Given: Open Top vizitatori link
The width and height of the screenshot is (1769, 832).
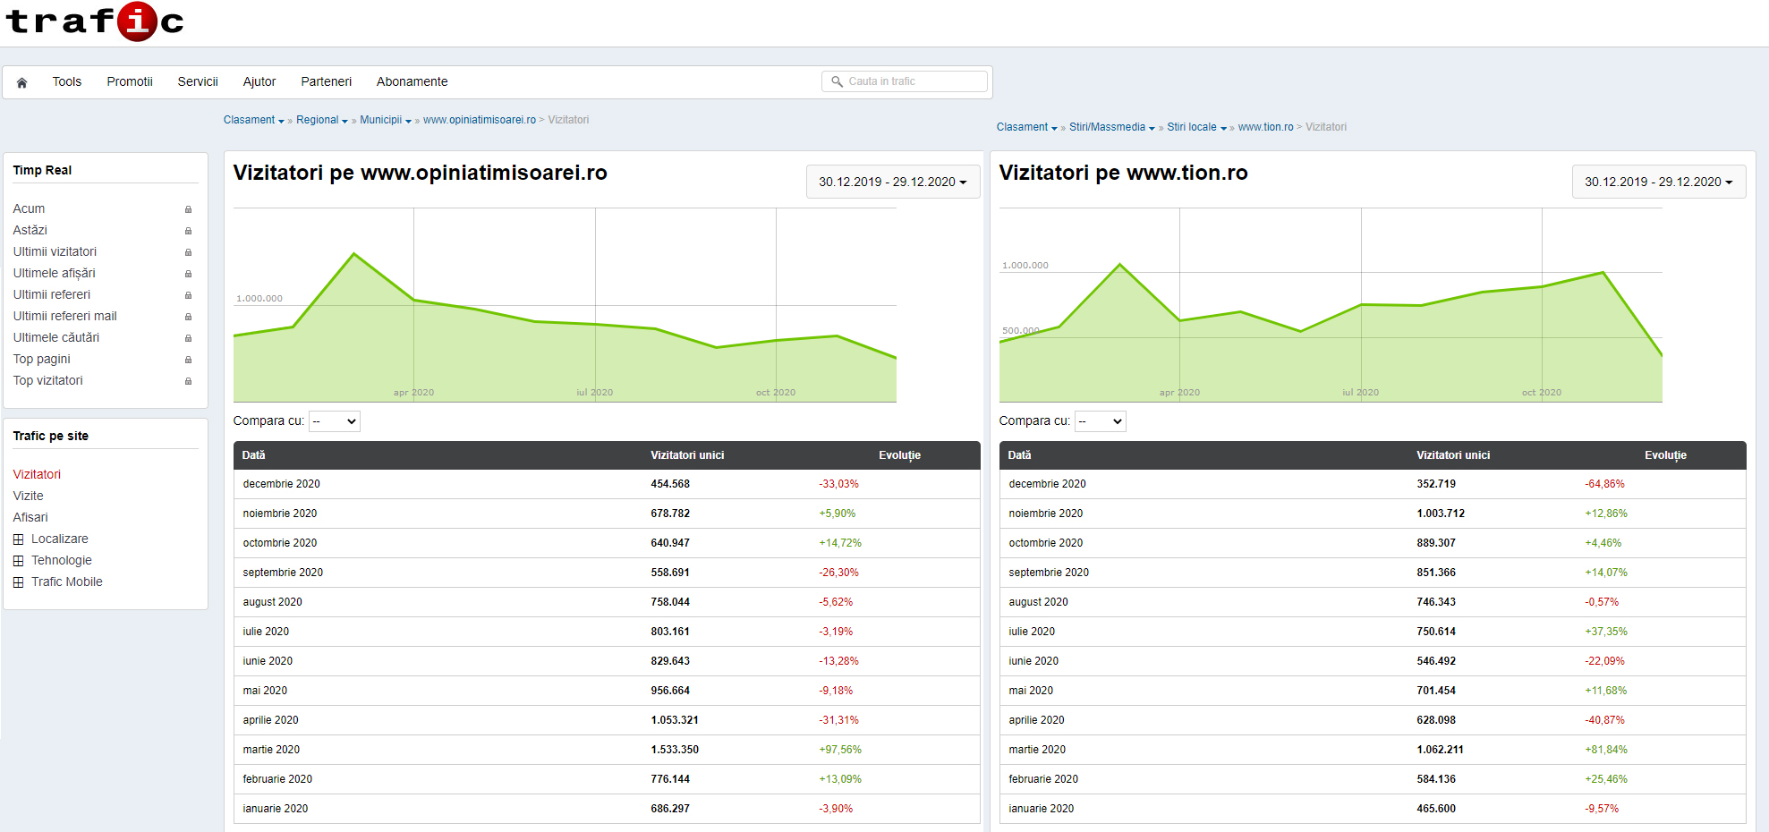Looking at the screenshot, I should click(47, 380).
